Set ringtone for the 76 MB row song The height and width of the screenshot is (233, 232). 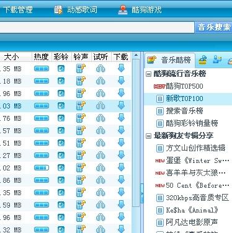pyautogui.click(x=81, y=118)
